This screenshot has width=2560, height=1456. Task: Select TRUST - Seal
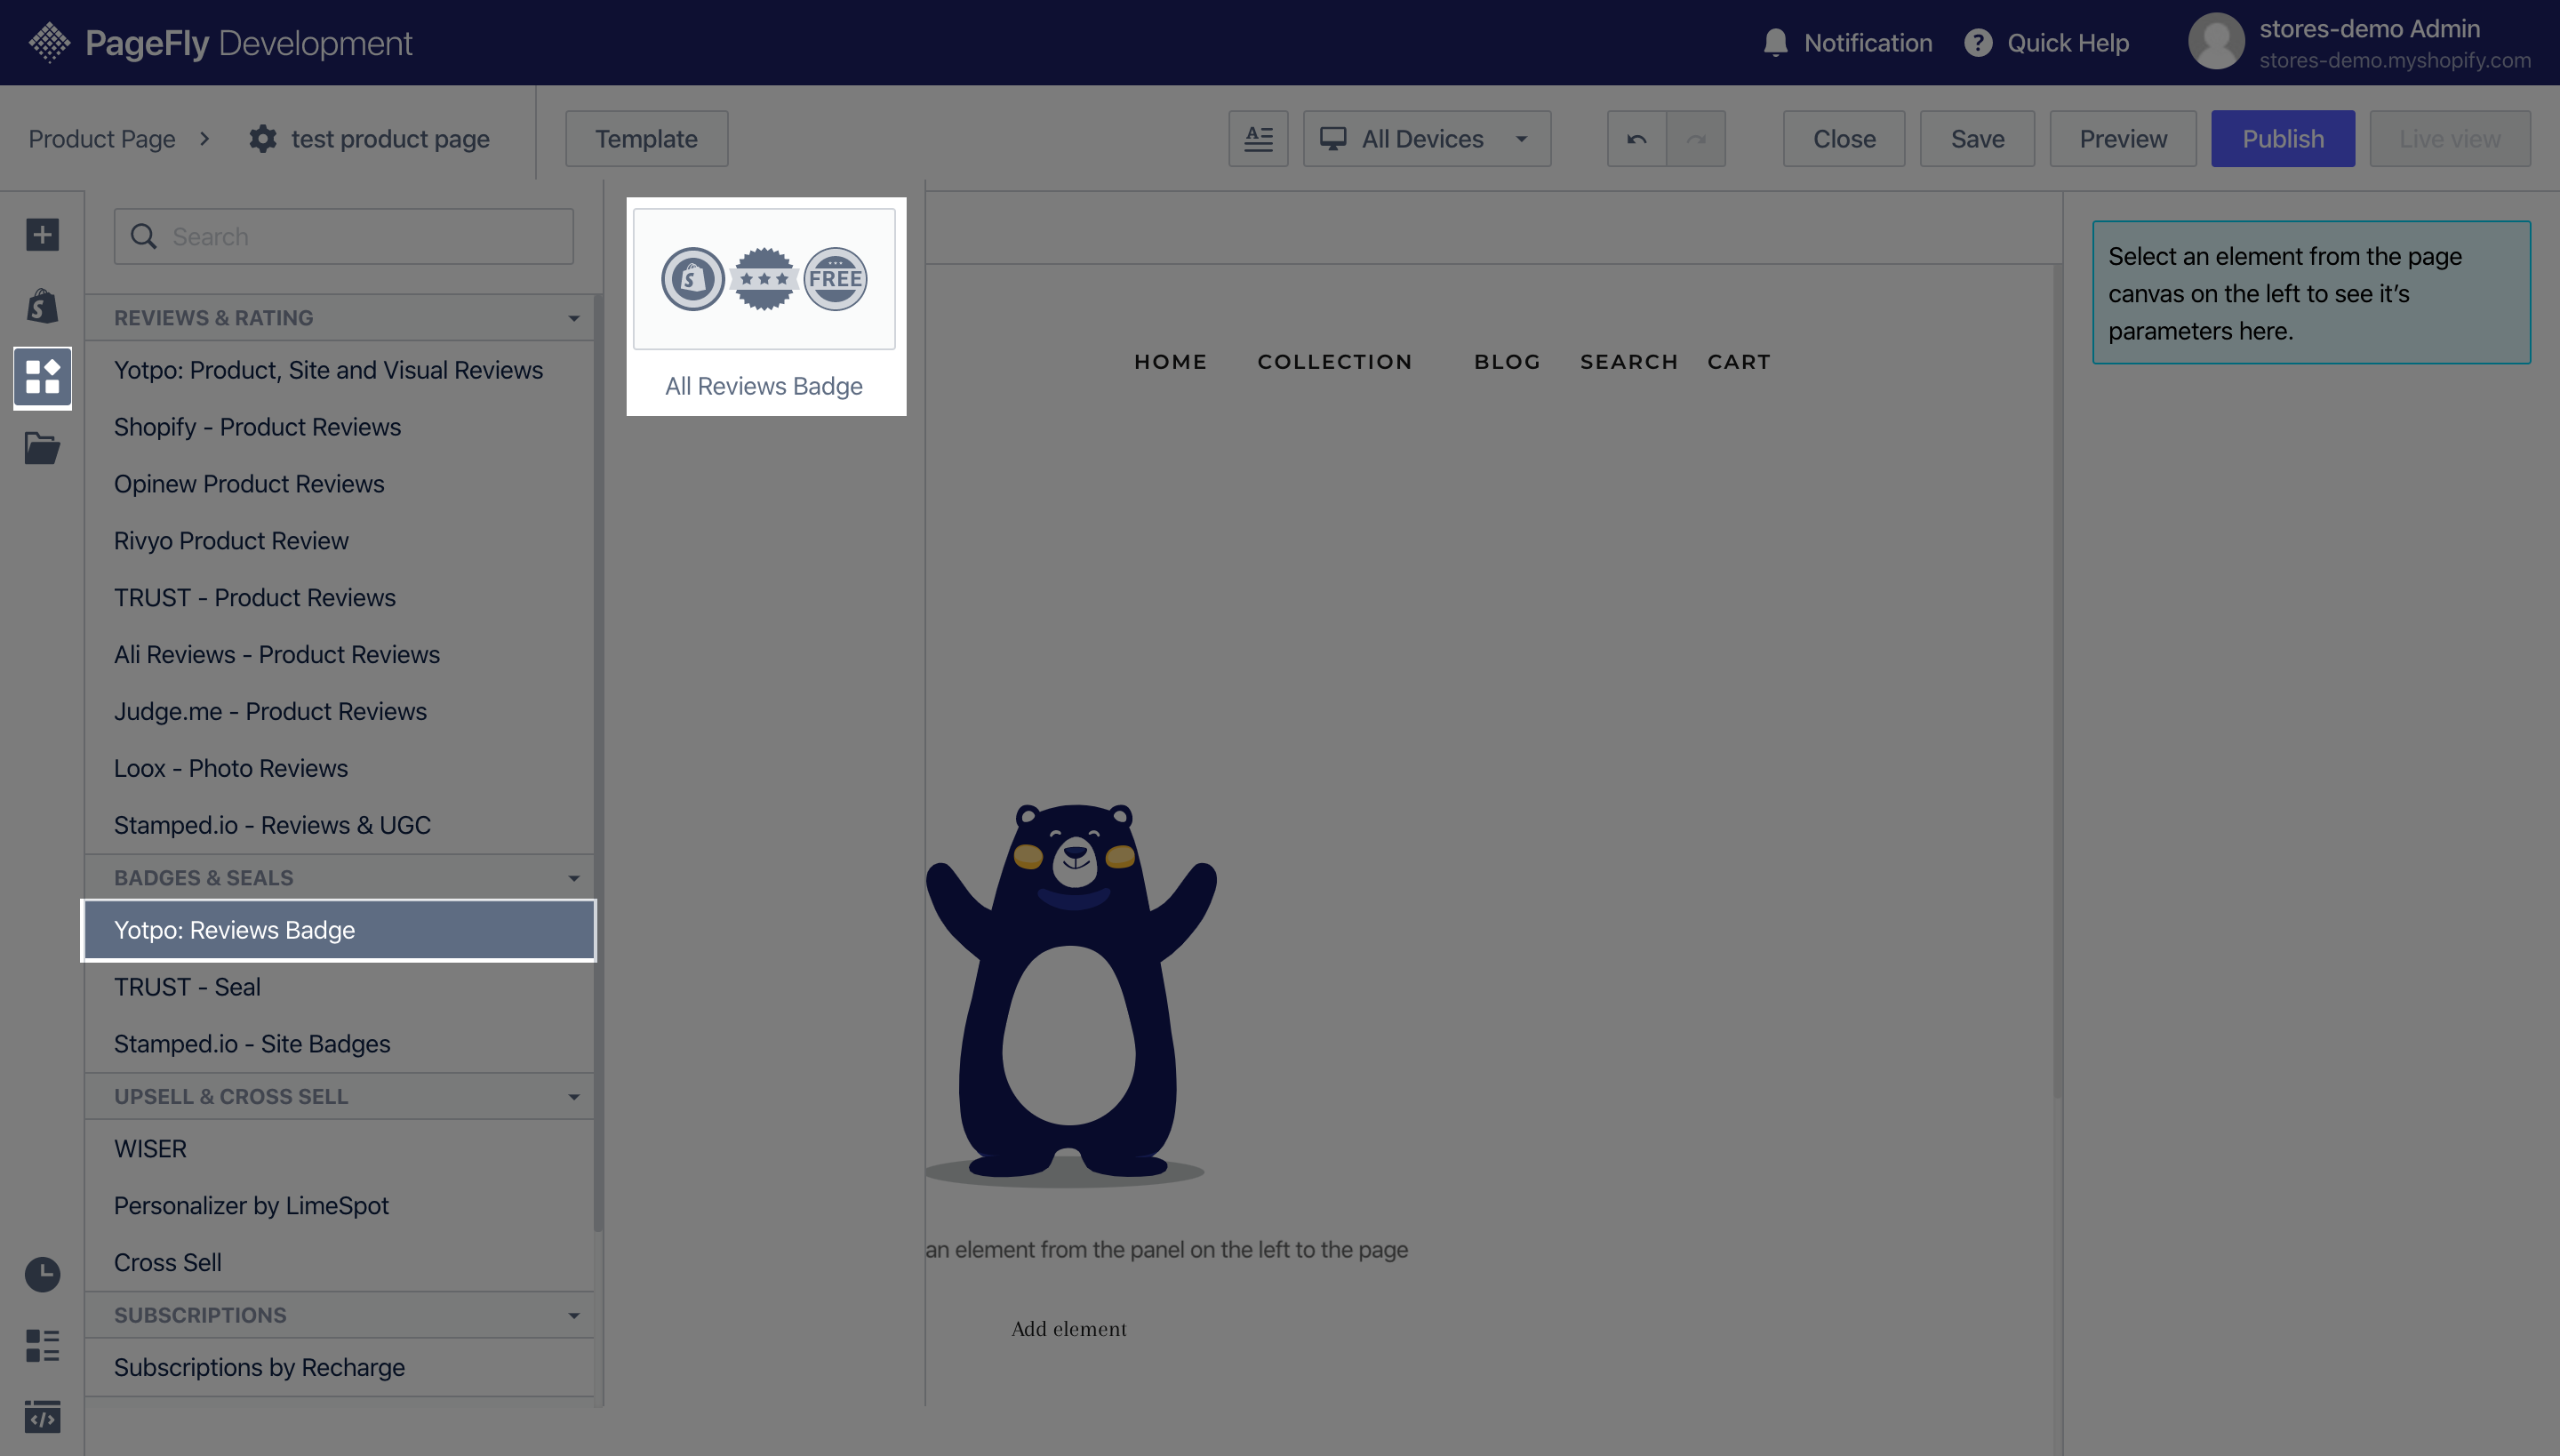click(x=340, y=987)
